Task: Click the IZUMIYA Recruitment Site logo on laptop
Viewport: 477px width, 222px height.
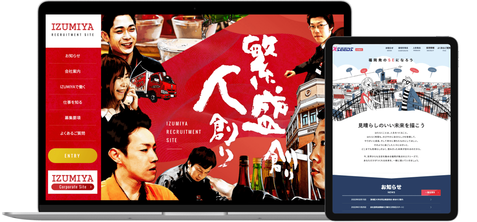Action: coord(73,30)
